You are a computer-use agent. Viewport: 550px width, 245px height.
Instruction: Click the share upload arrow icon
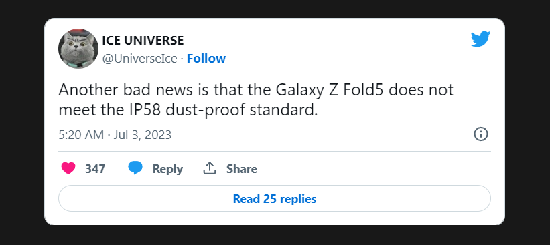210,168
